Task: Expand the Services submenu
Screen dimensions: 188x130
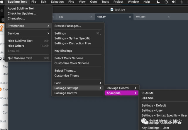Action: 28,33
